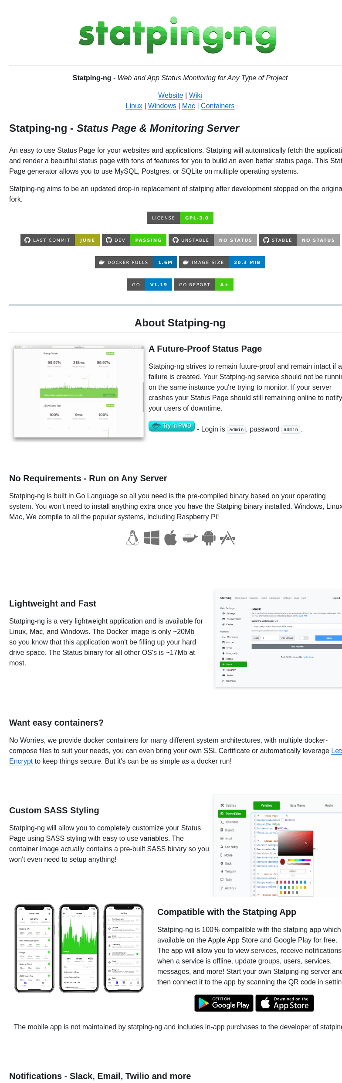This screenshot has height=1083, width=342.
Task: Click the App Store compass icon
Action: [x=227, y=538]
